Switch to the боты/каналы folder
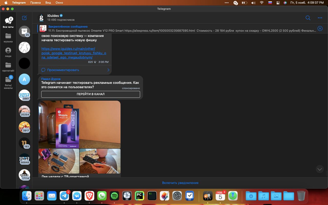Viewport: 328px width, 205px height. point(8,83)
